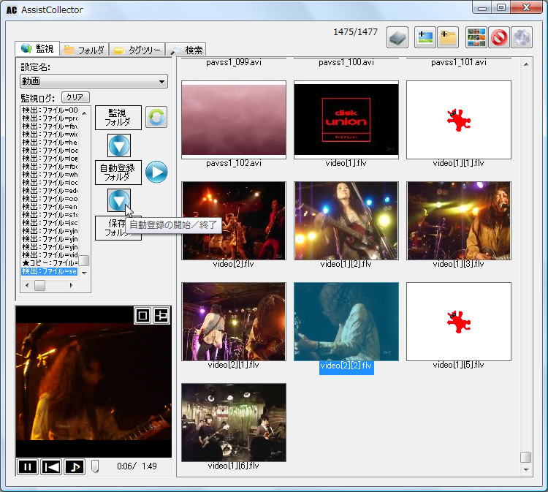Click the log list scroll down arrow

coord(84,273)
